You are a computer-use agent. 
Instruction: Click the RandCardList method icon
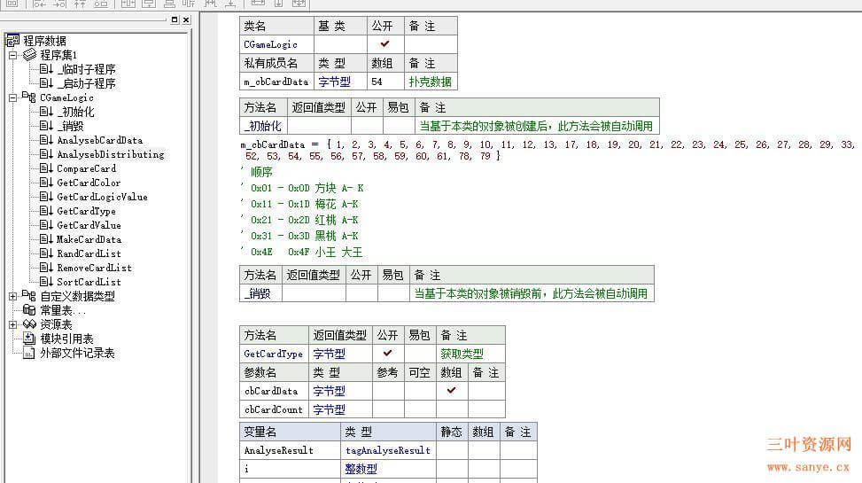click(x=46, y=253)
